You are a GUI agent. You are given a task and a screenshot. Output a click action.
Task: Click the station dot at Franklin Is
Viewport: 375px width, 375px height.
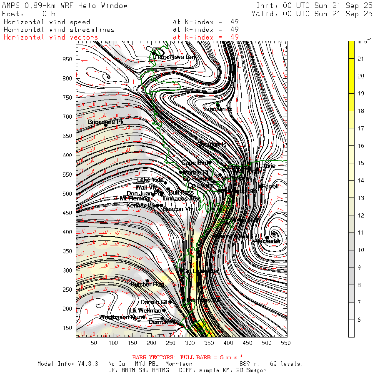[217, 105]
